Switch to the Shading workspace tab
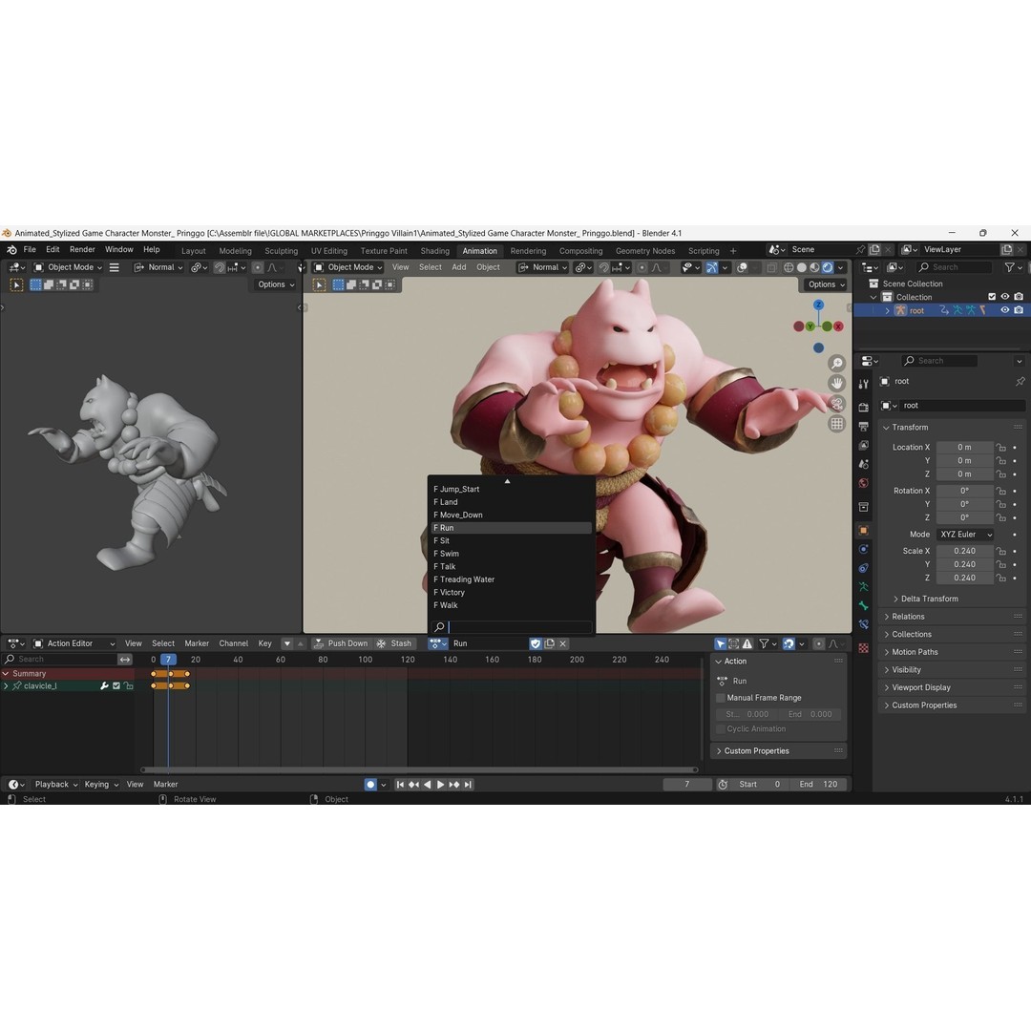The height and width of the screenshot is (1031, 1031). pos(434,251)
